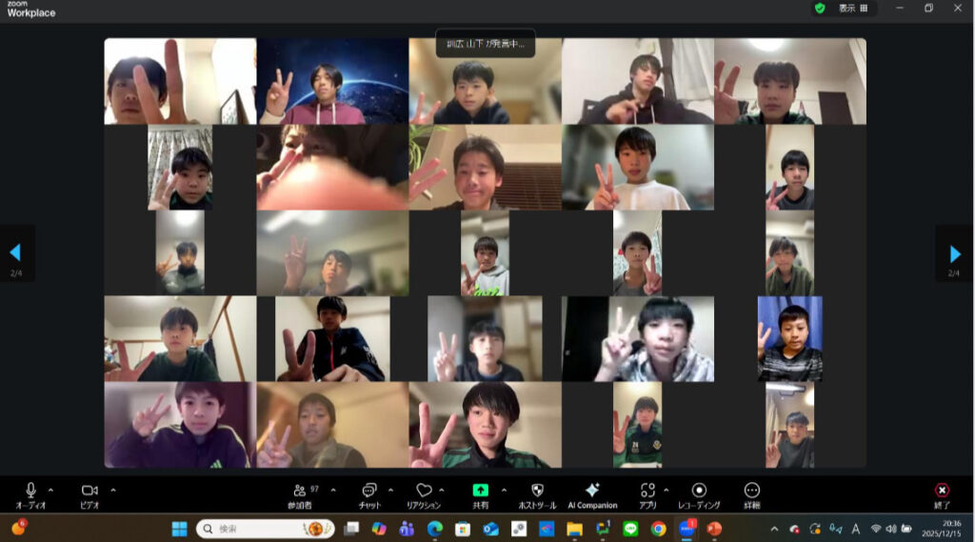
Task: End the meeting with 終了 button
Action: (x=942, y=492)
